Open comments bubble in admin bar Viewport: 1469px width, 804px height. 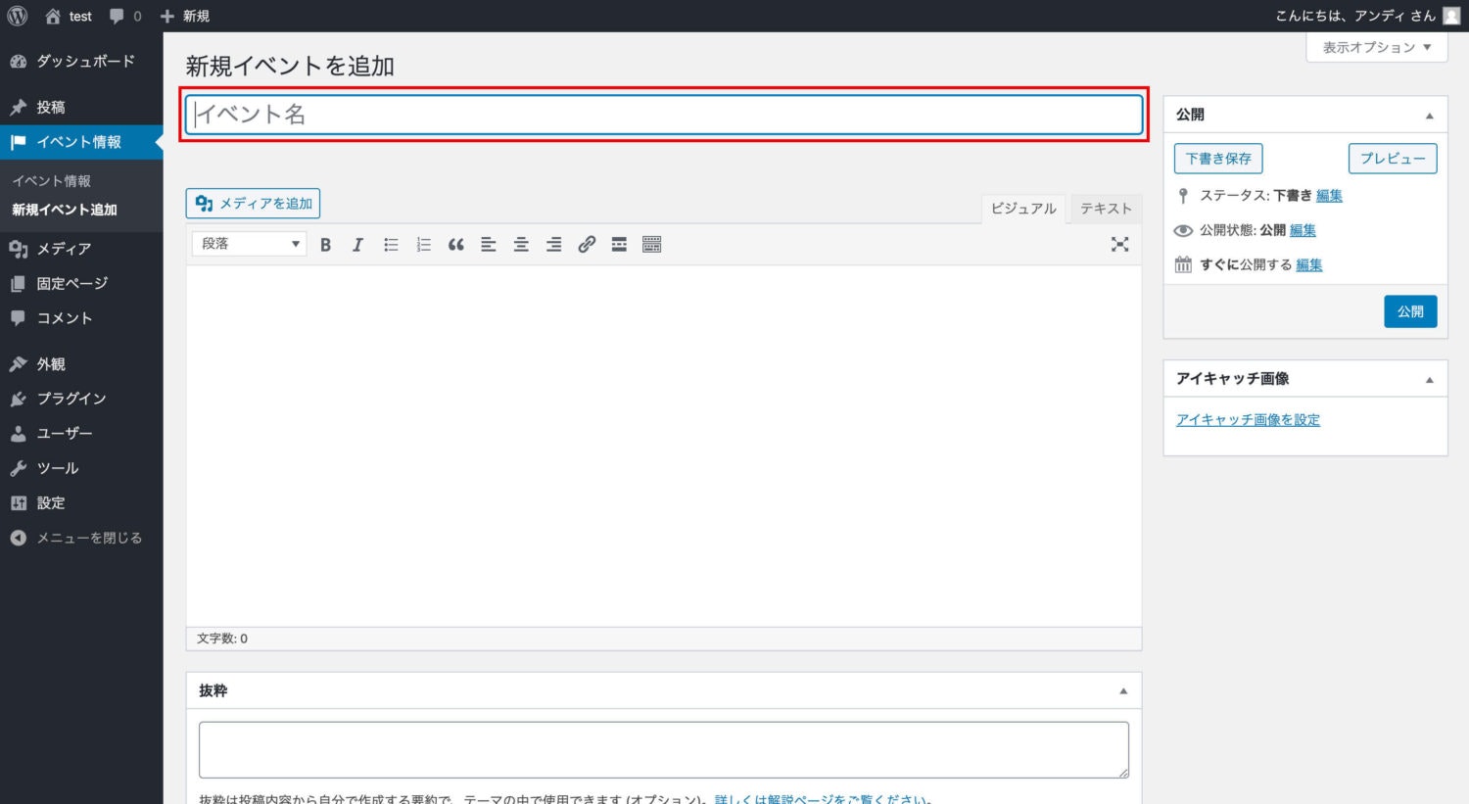click(125, 16)
